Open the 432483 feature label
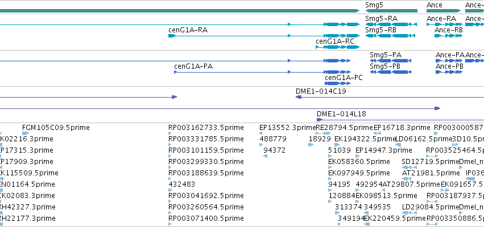484x227 pixels. [x=182, y=184]
